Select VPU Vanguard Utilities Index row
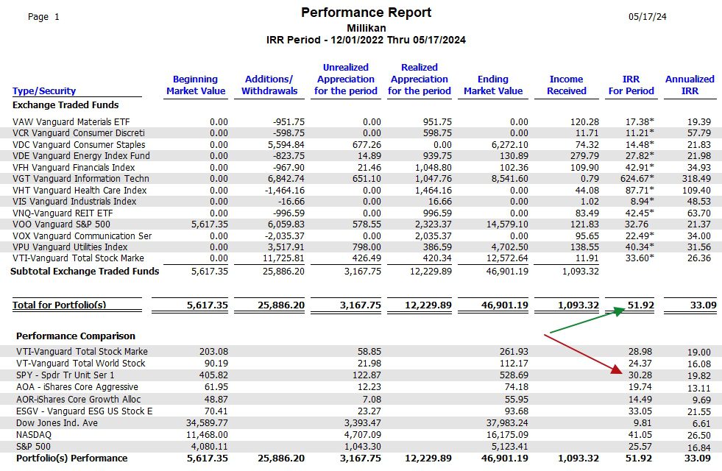 click(x=361, y=247)
